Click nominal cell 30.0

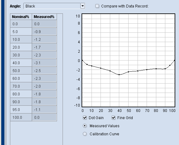(x=21, y=55)
